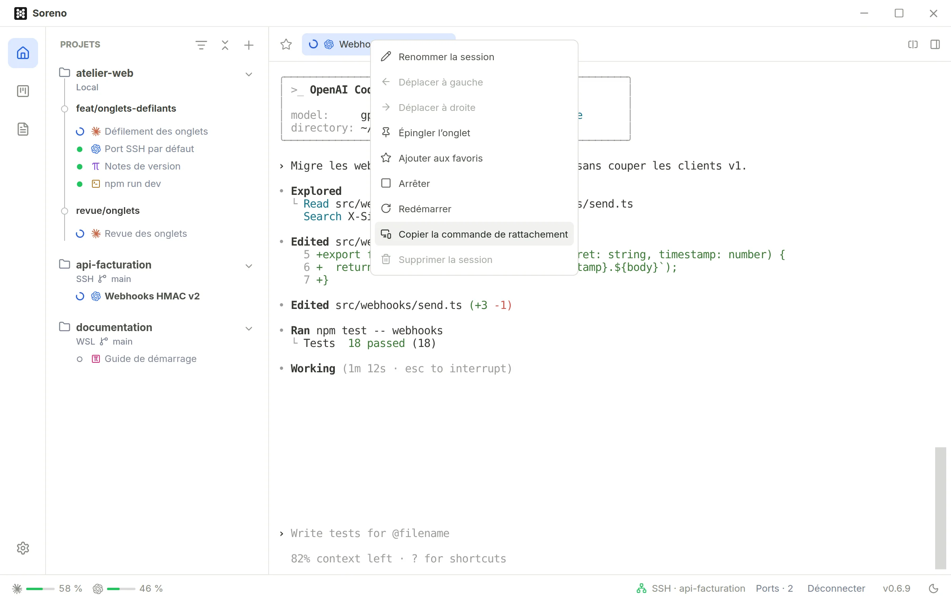The height and width of the screenshot is (602, 951).
Task: Choose Arrêter in the context menu
Action: coord(474,184)
